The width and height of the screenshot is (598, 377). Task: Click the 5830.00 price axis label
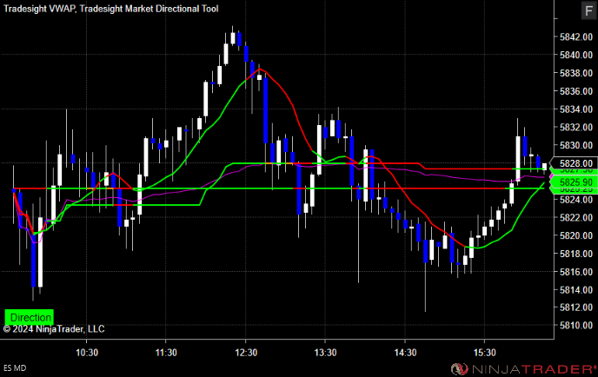click(576, 145)
